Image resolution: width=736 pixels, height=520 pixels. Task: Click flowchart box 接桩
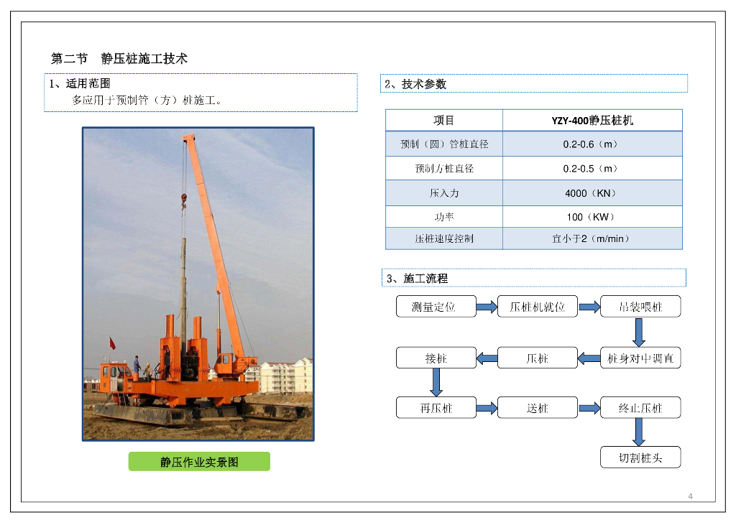tap(436, 358)
